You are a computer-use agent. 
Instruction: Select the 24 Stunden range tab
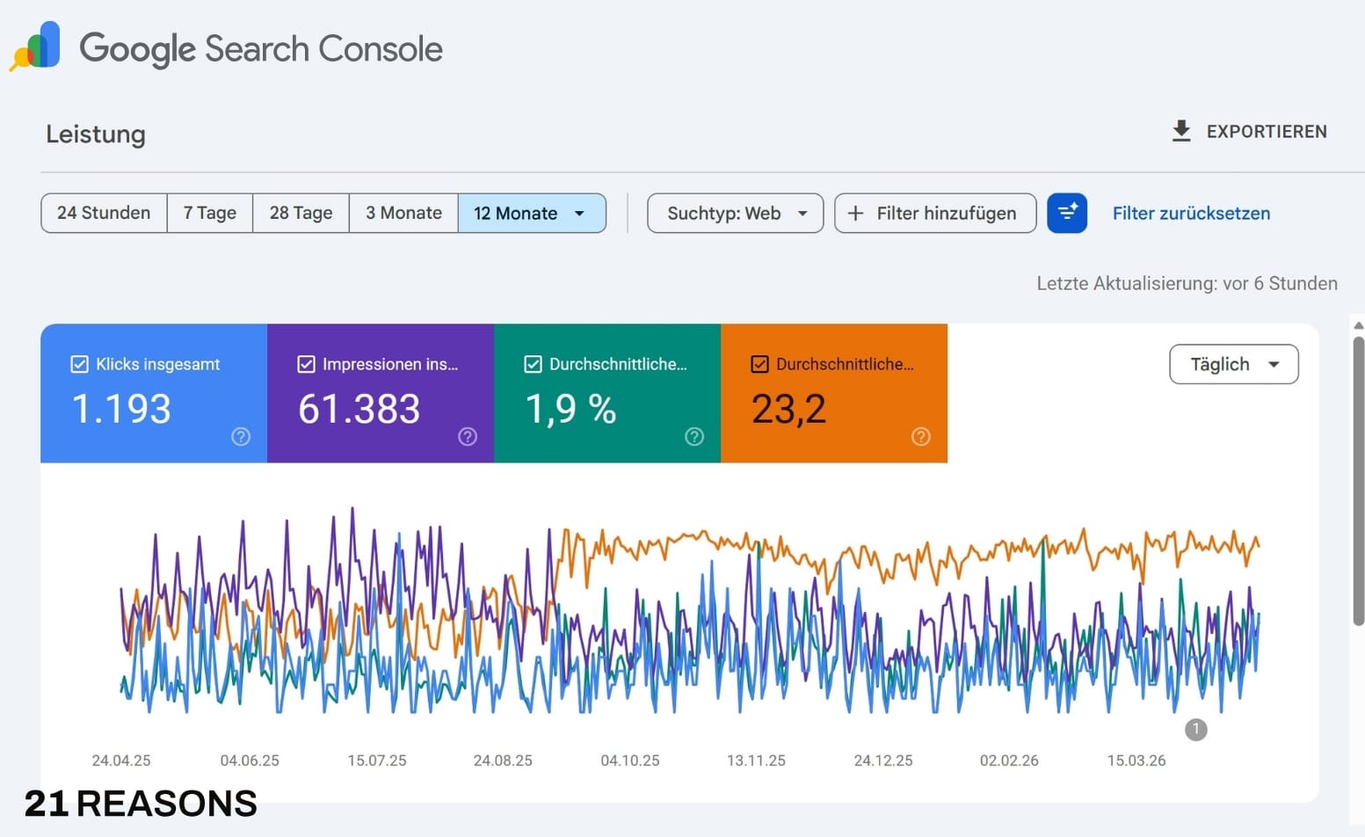[104, 213]
